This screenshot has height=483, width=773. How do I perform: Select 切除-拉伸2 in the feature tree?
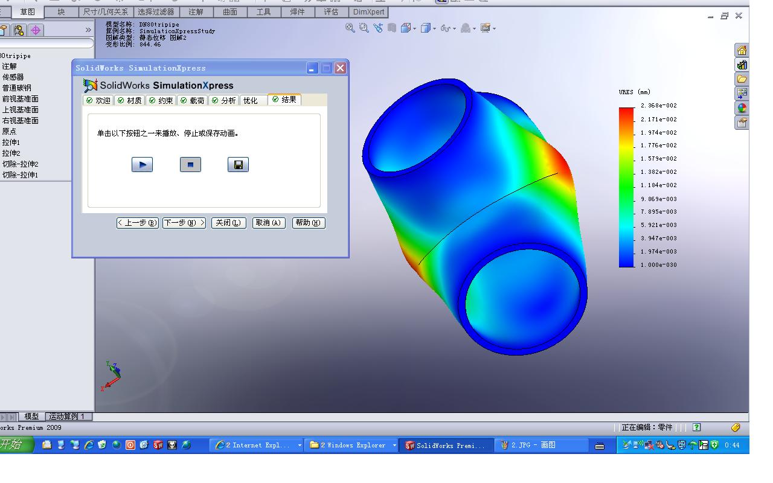tap(20, 164)
